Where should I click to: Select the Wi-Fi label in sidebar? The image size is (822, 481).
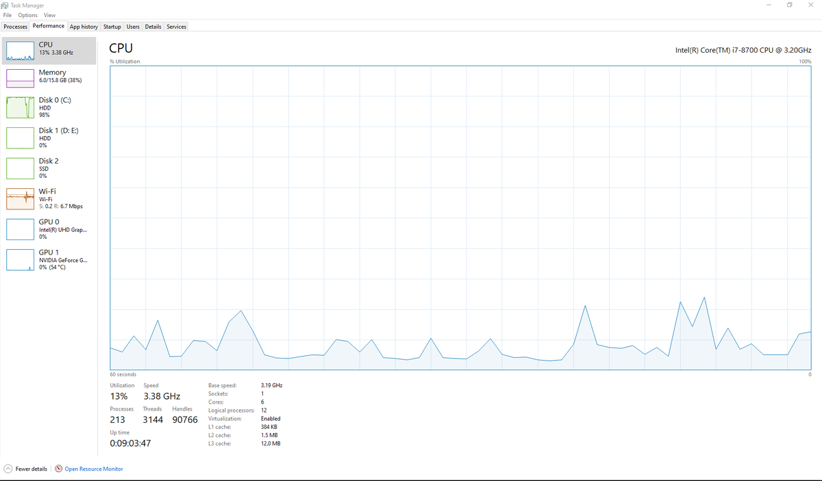[47, 191]
